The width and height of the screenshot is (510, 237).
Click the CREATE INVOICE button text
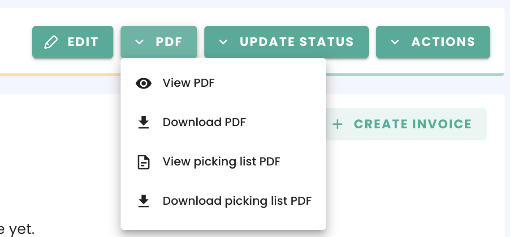[x=413, y=124]
